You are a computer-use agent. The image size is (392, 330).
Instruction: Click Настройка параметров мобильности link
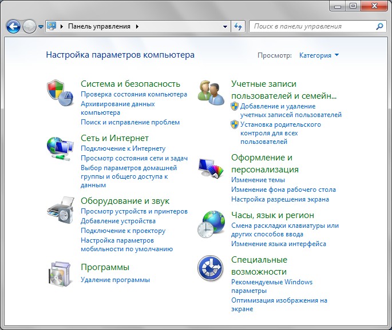pos(126,245)
